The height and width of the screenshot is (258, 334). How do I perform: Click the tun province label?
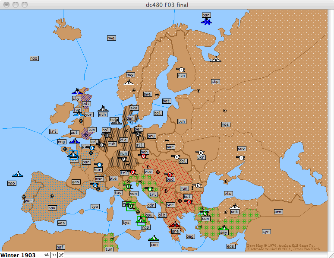coord(109,249)
